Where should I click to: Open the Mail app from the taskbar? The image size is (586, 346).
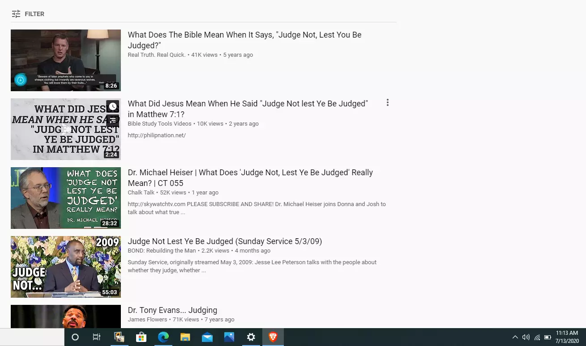coord(207,337)
